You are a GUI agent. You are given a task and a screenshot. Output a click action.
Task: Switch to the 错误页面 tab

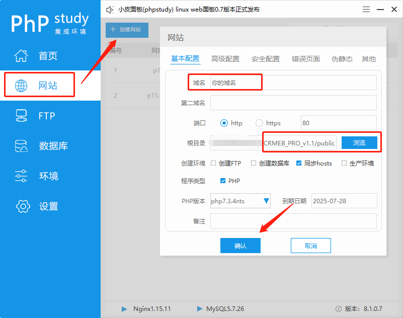pyautogui.click(x=305, y=59)
